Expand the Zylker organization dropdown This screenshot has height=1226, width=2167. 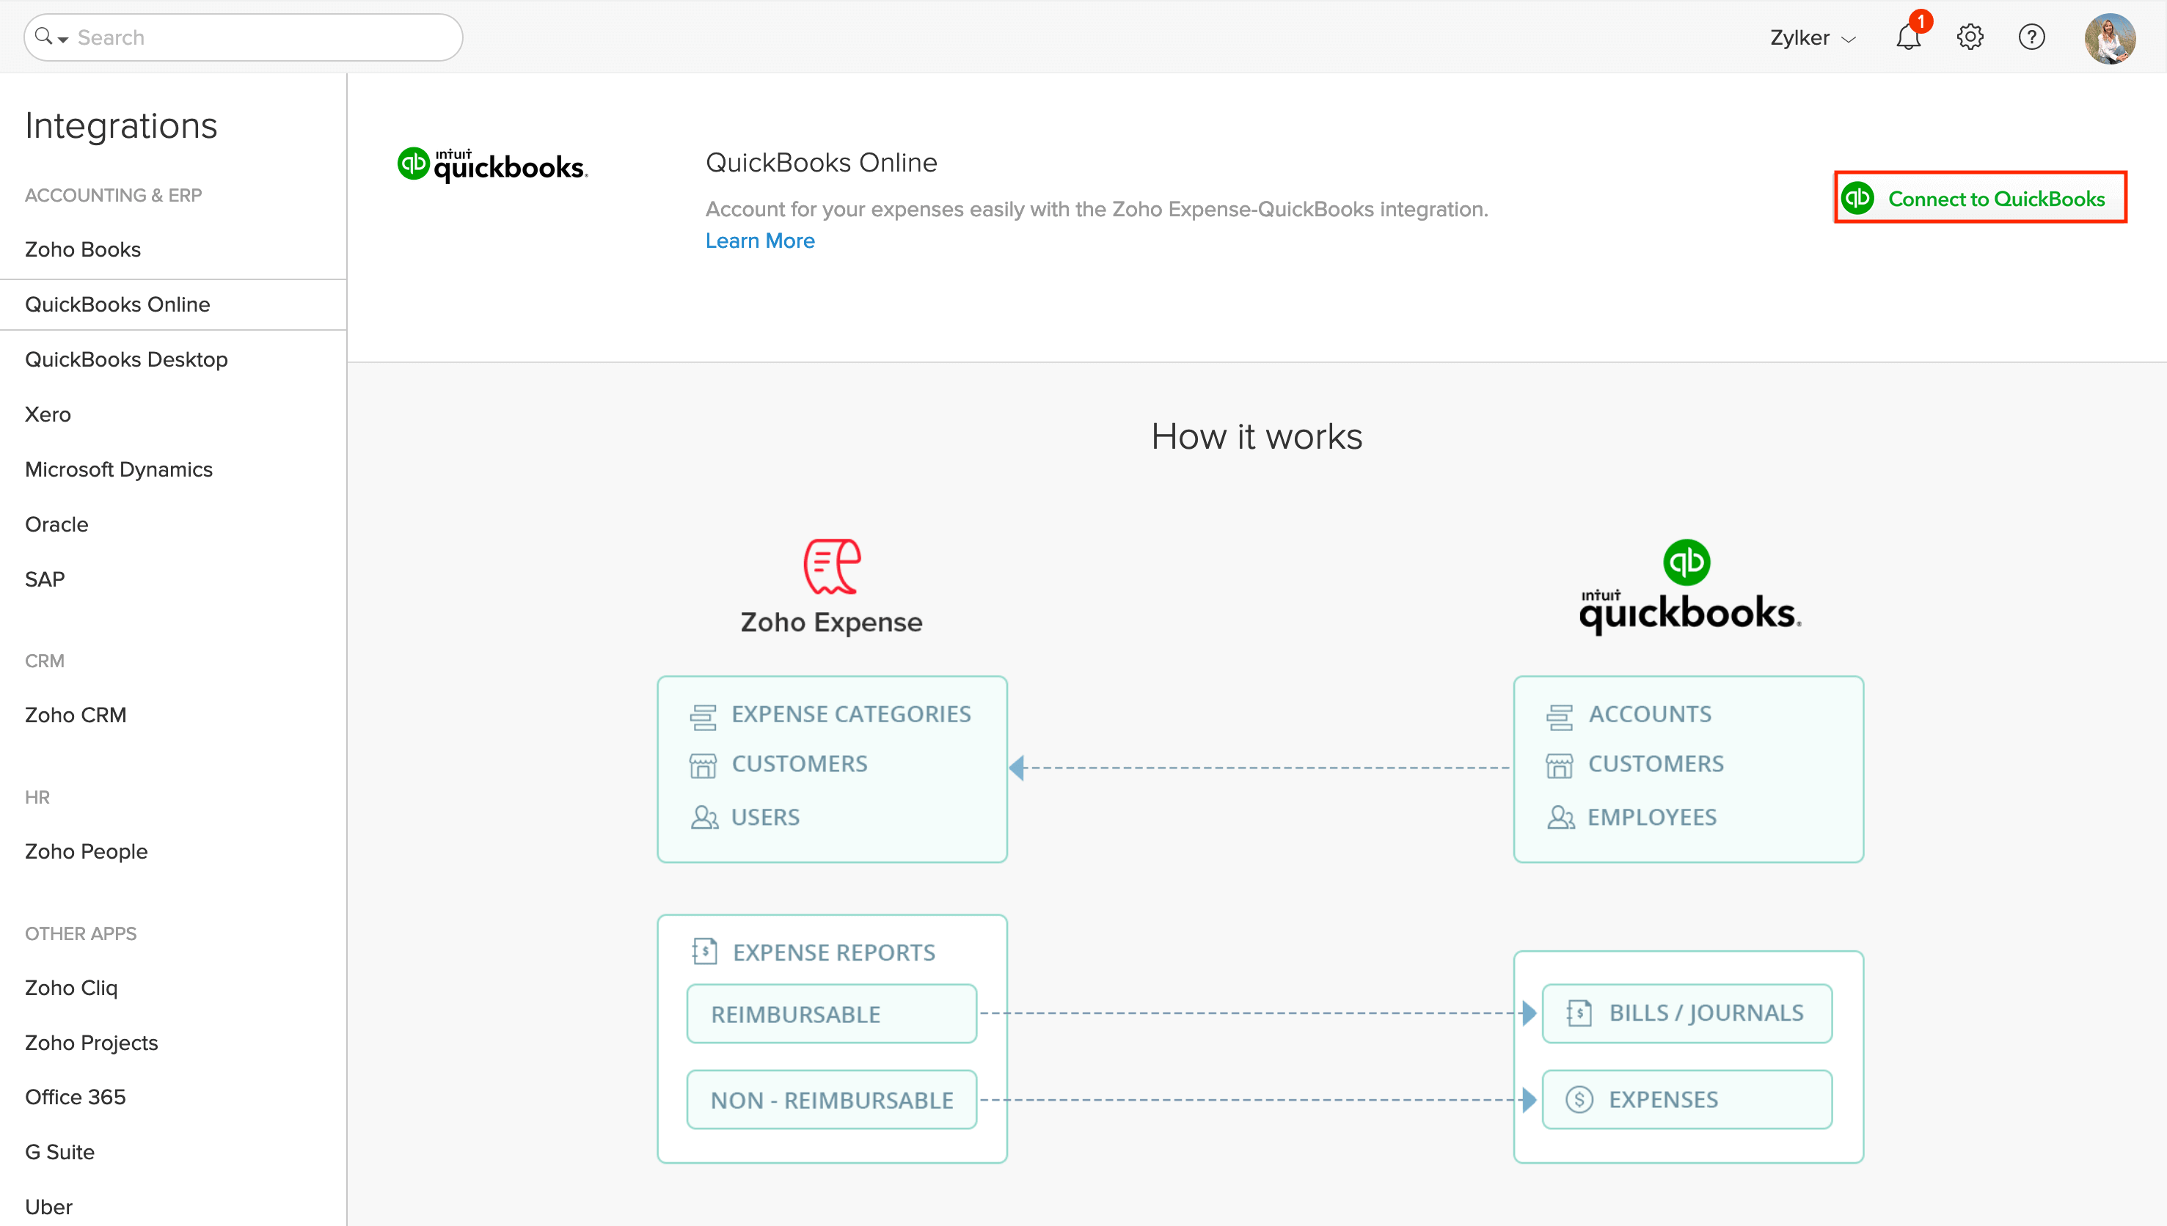click(x=1813, y=38)
